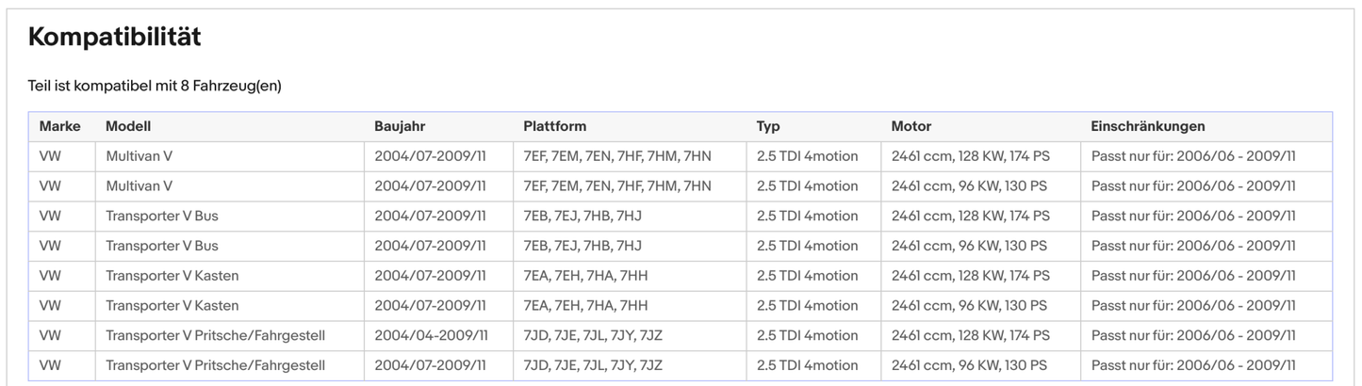Click the Marke column header

[x=59, y=126]
